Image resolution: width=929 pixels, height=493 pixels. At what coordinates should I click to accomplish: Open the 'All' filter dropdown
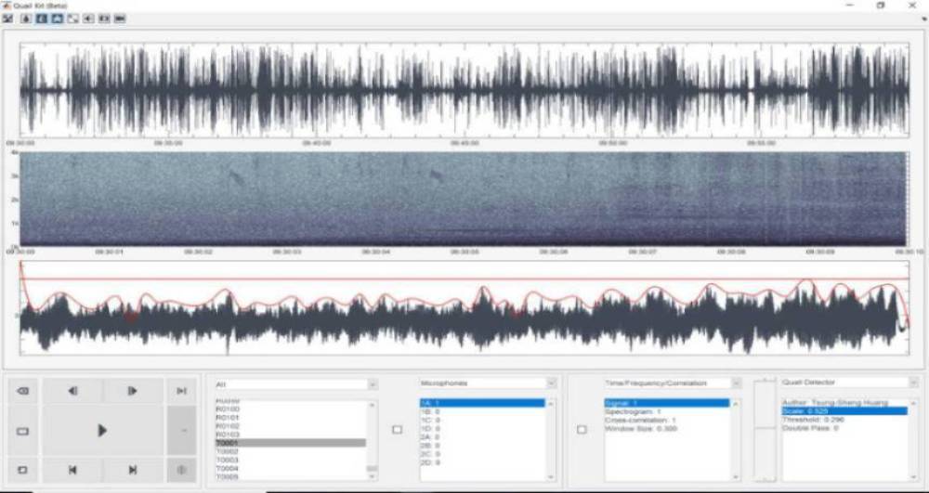tap(295, 384)
